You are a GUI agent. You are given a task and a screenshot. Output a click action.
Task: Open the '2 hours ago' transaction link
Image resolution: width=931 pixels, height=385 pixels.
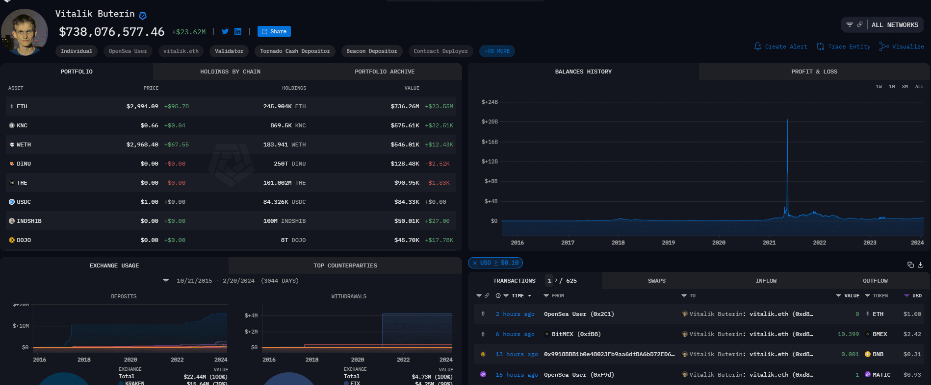coord(515,314)
